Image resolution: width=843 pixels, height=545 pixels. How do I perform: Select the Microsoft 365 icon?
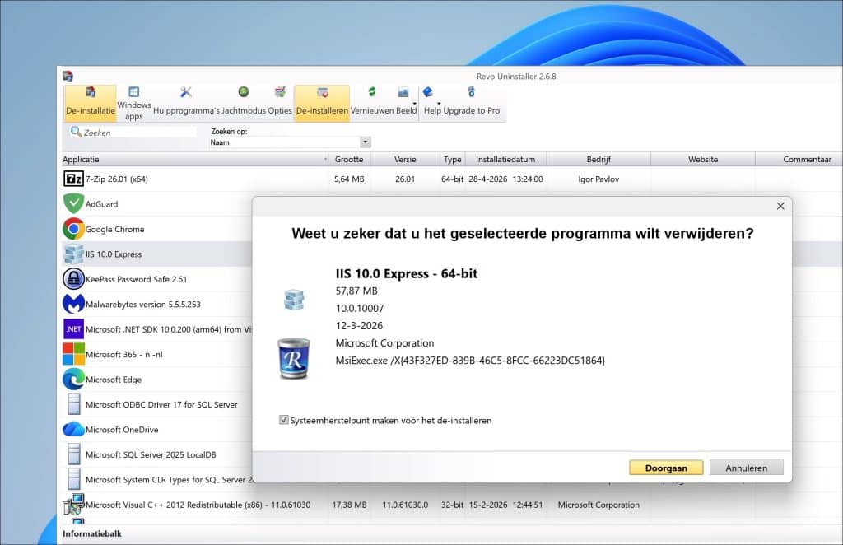click(x=73, y=354)
